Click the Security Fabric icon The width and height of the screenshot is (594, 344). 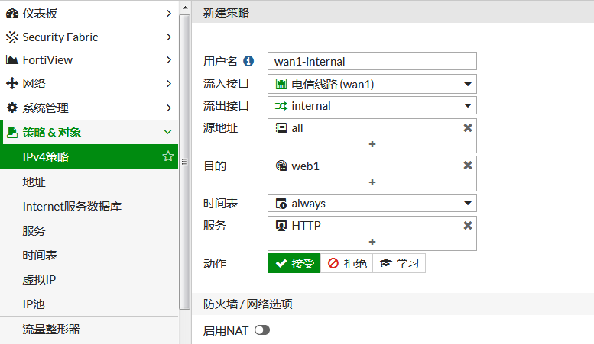[11, 37]
